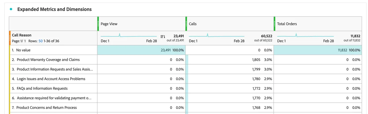
Task: Open the Total Orders sparkline trend
Action: (x=305, y=36)
